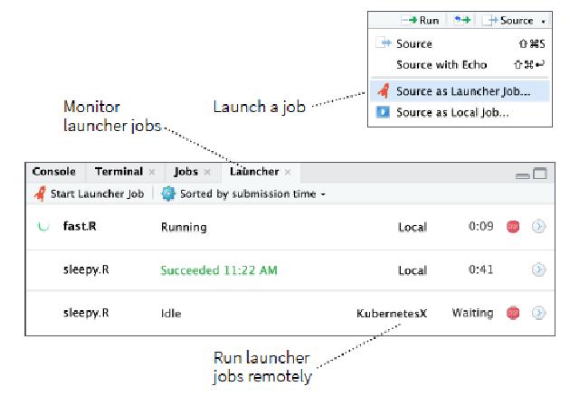This screenshot has width=579, height=396.
Task: Close the Launcher tab
Action: (288, 172)
